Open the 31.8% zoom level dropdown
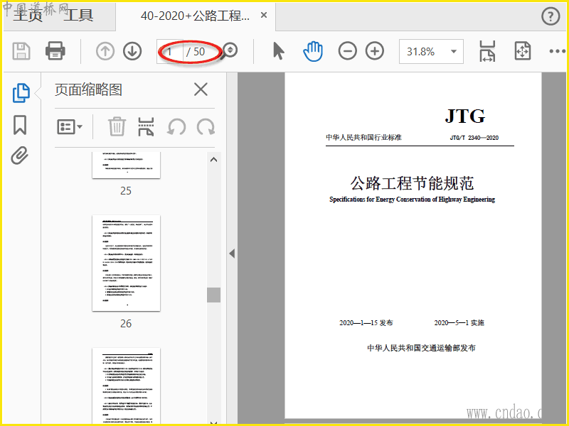The image size is (569, 426). point(431,51)
